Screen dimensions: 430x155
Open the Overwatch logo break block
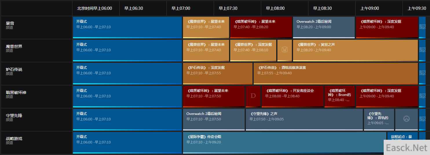pyautogui.click(x=407, y=120)
